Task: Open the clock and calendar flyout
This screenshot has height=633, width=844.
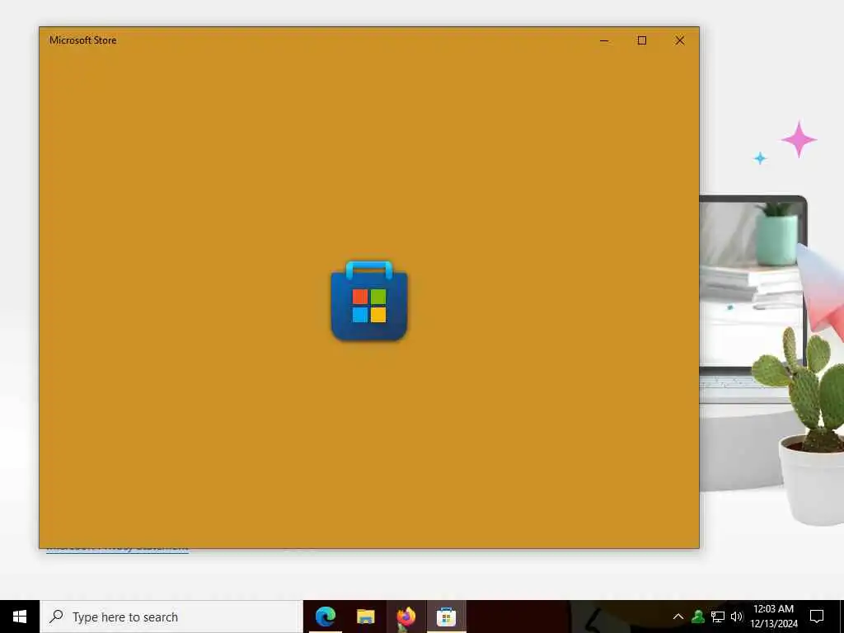Action: 773,617
